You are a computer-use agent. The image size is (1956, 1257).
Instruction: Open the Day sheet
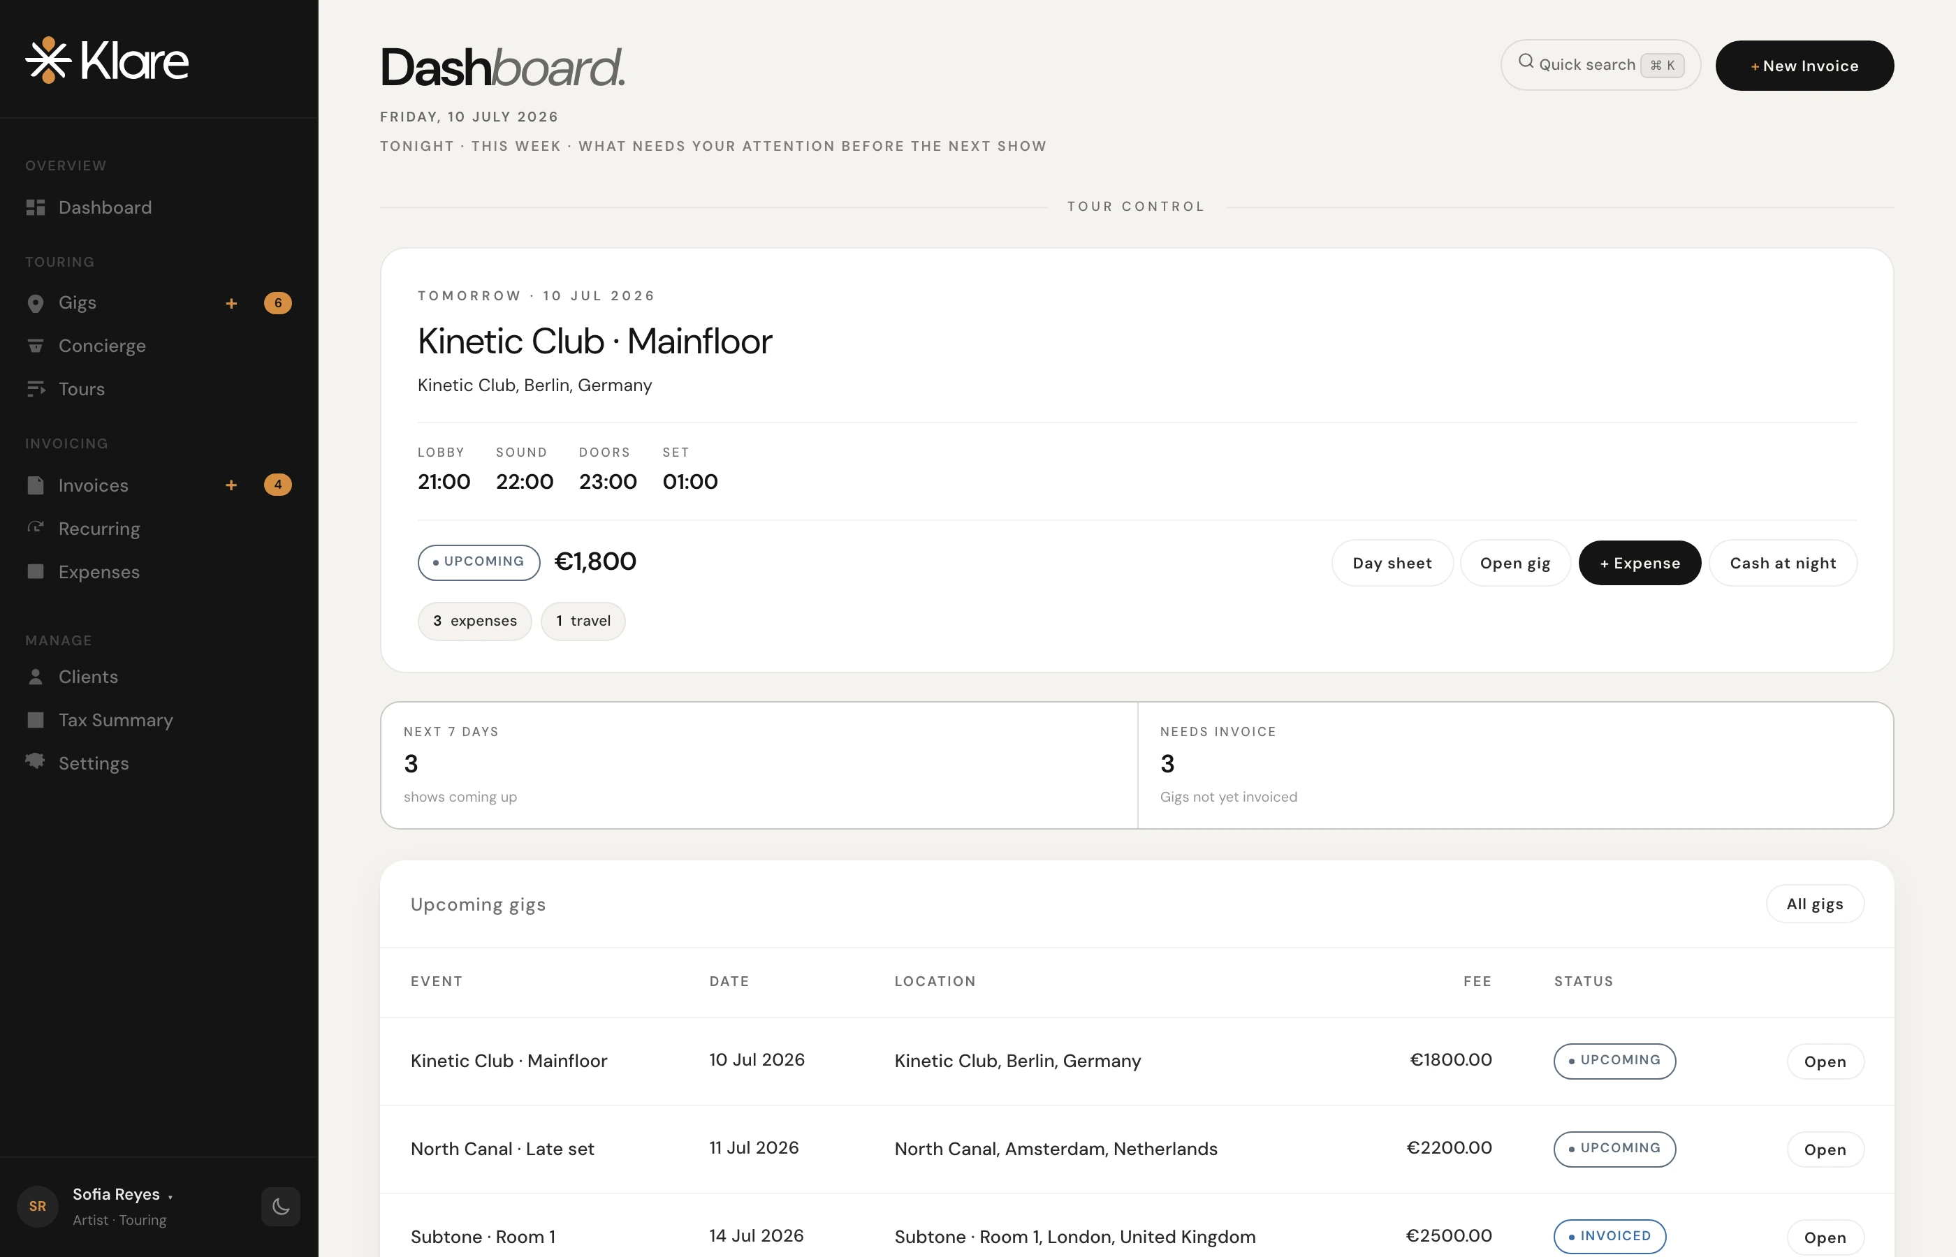click(1392, 563)
